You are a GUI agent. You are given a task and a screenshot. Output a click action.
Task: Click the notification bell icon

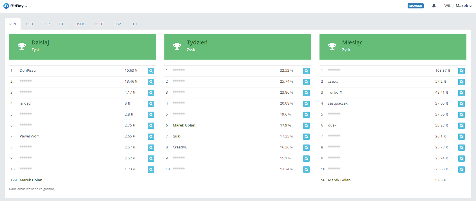pyautogui.click(x=434, y=6)
